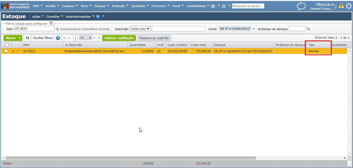Open the Vendas menu
This screenshot has width=353, height=168.
[52, 6]
